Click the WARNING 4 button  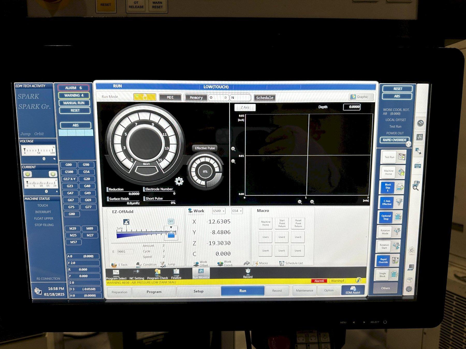tap(74, 95)
